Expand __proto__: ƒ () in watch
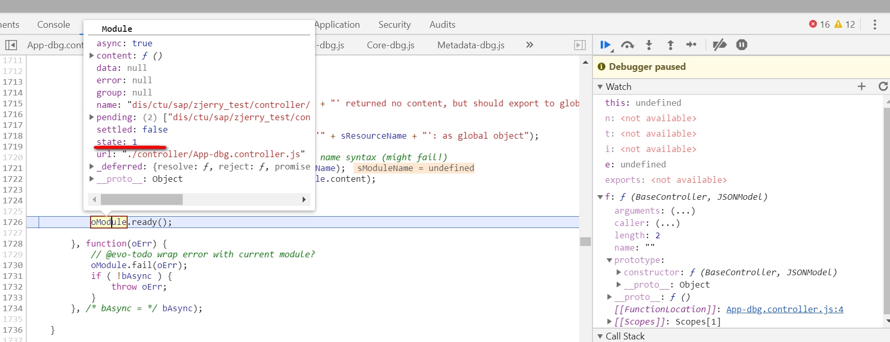This screenshot has height=342, width=890. (609, 297)
